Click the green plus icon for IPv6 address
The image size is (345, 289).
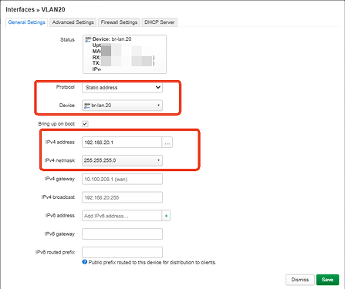[166, 216]
